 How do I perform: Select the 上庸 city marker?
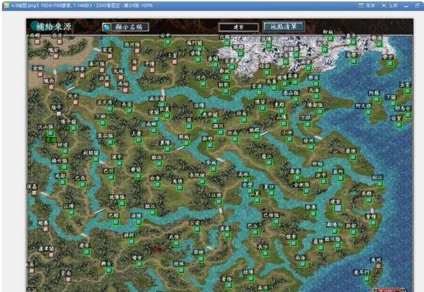tap(139, 140)
